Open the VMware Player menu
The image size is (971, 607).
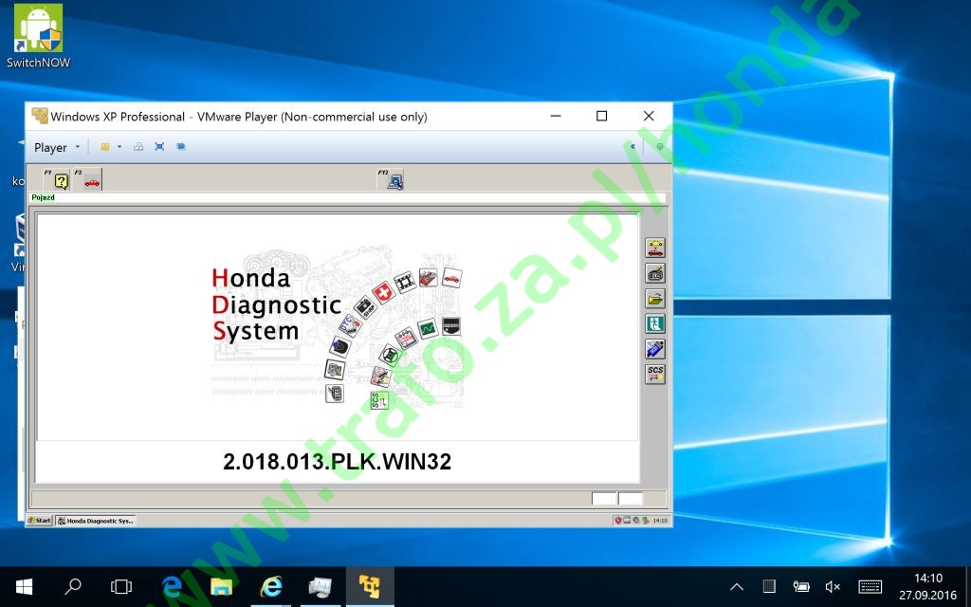56,147
